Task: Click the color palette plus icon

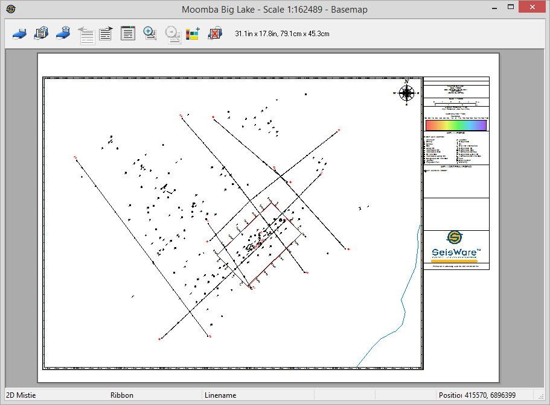Action: point(193,34)
